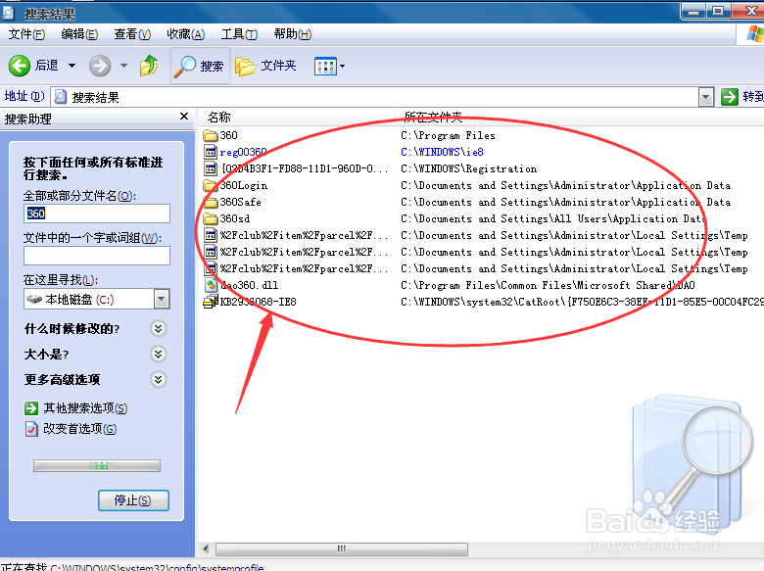
Task: Go up one folder level icon
Action: (149, 66)
